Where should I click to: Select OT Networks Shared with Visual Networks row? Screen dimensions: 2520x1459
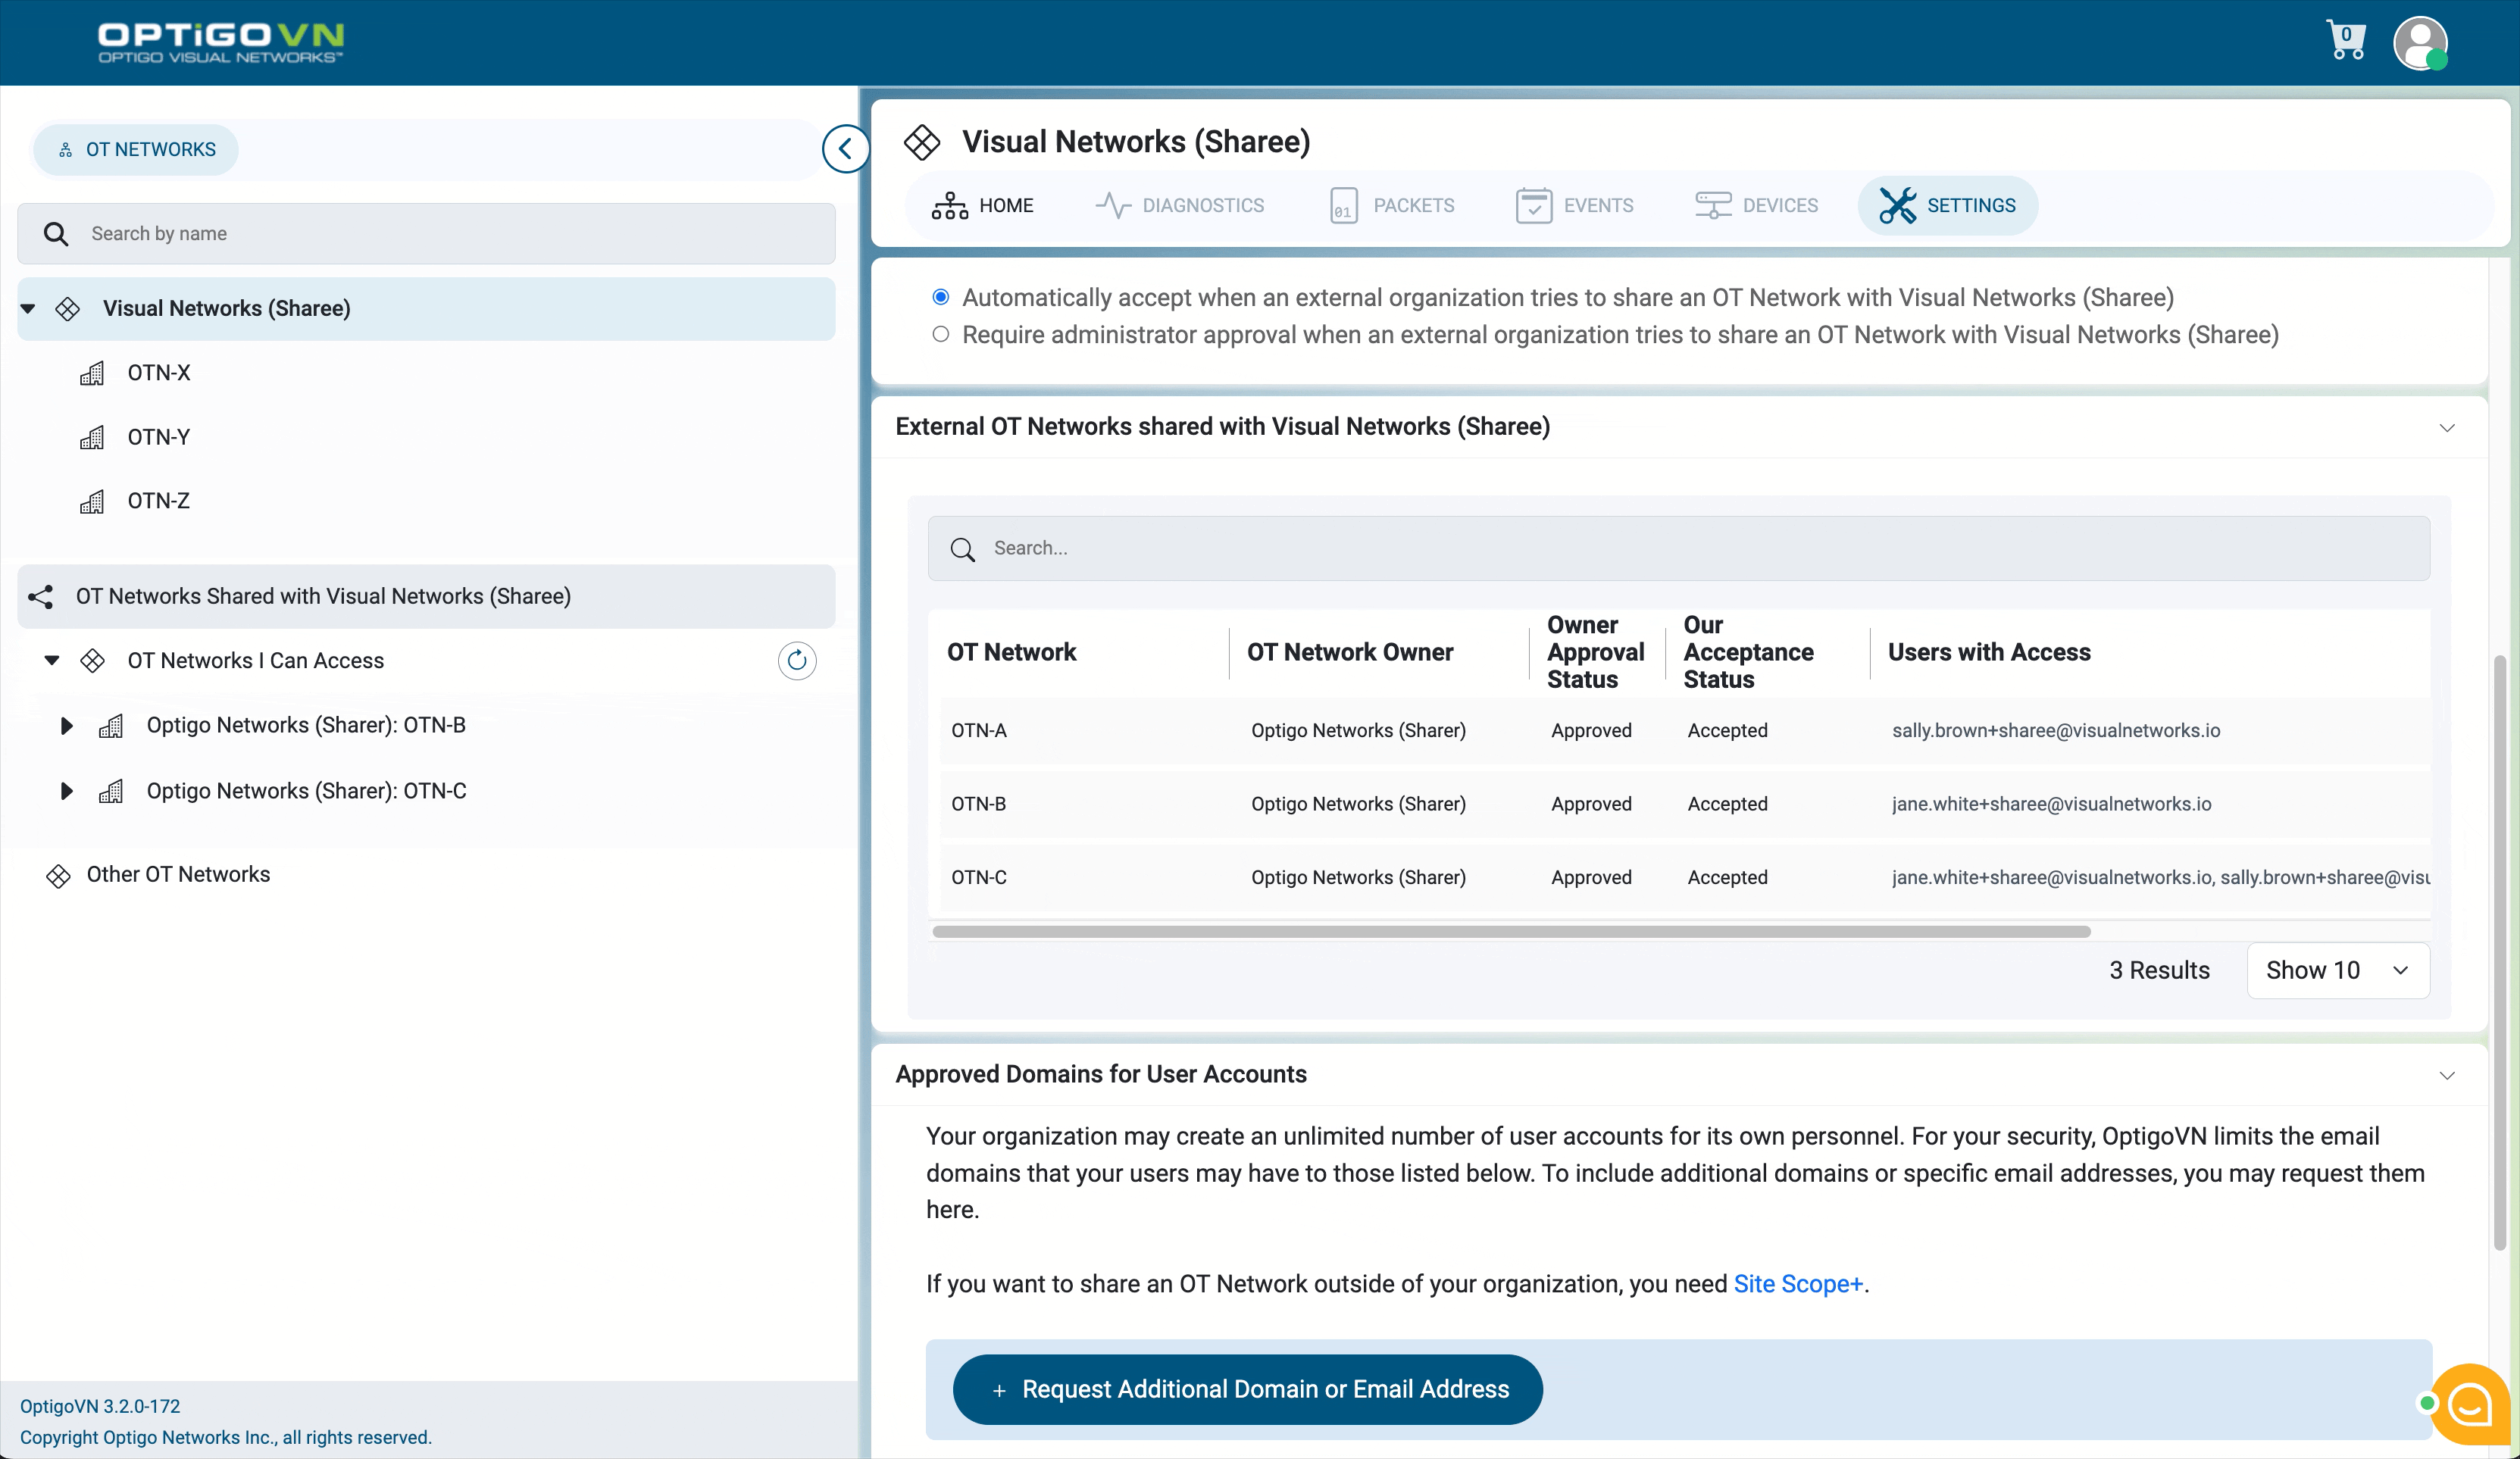(x=426, y=597)
